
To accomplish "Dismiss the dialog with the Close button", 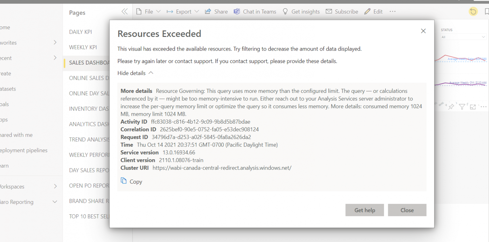I will tap(407, 210).
